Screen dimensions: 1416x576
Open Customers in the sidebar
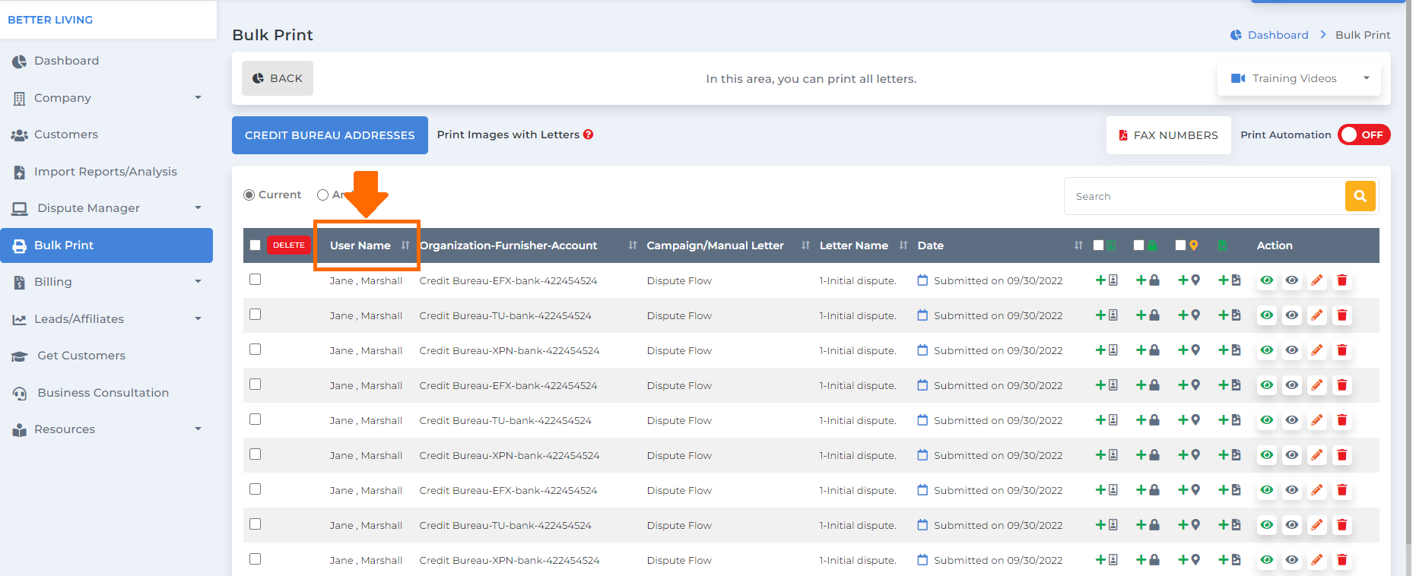(x=66, y=135)
